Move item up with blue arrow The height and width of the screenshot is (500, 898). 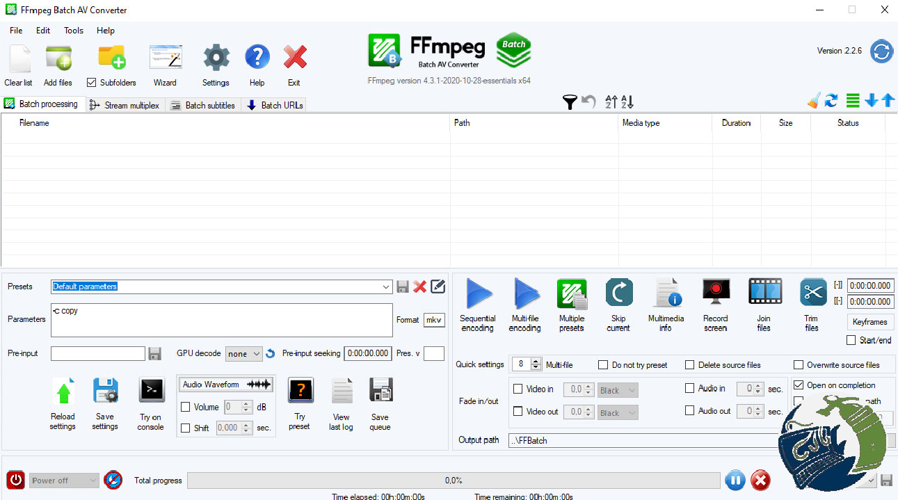click(888, 101)
